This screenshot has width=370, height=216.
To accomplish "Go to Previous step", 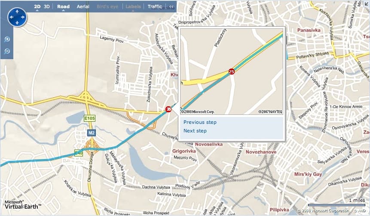I will click(200, 122).
